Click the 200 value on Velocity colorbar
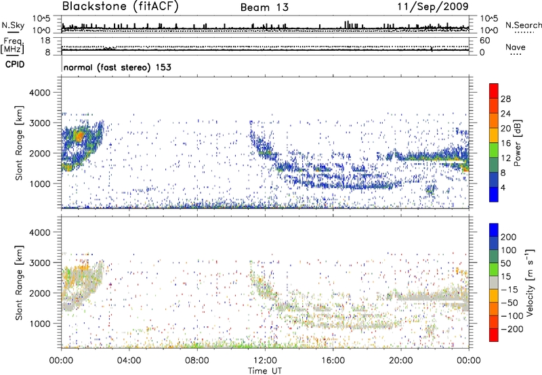Viewport: 542px width, 375px height. [509, 237]
